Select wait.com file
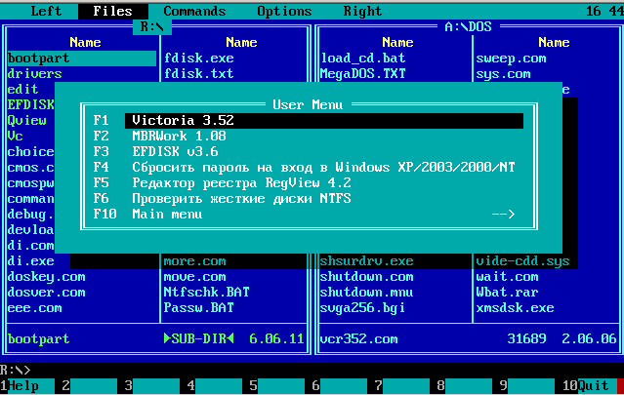This screenshot has height=395, width=624. click(x=508, y=277)
